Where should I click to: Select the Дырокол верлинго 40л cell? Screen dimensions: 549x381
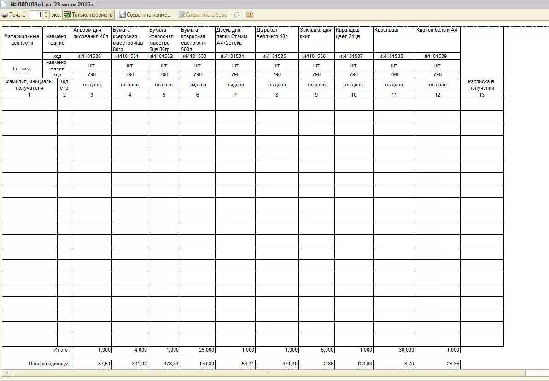pyautogui.click(x=277, y=40)
